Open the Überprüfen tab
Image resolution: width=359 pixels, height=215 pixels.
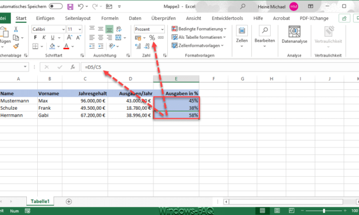click(164, 18)
